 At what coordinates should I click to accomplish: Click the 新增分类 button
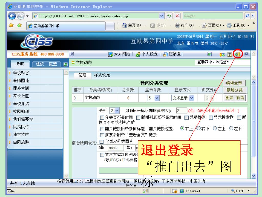coord(235,90)
